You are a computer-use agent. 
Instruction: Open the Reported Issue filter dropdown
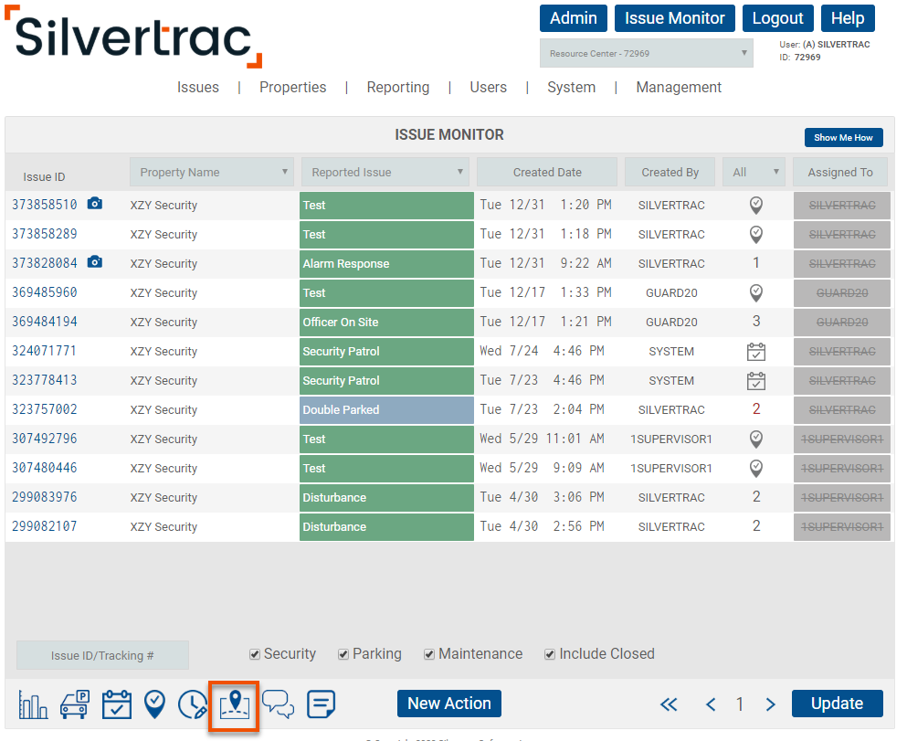tap(385, 173)
